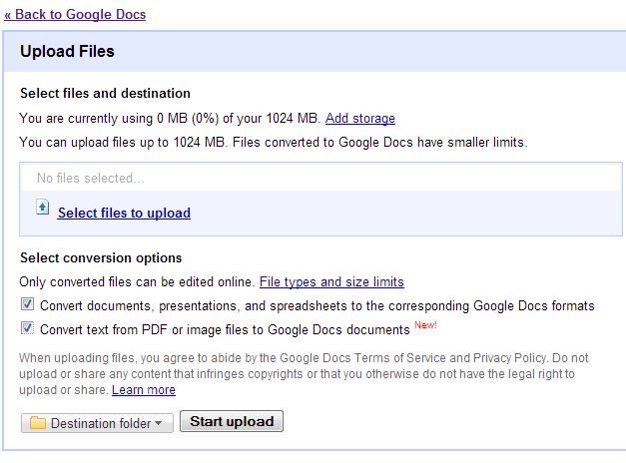The width and height of the screenshot is (626, 463).
Task: Click the Select files and destination heading
Action: [x=105, y=94]
